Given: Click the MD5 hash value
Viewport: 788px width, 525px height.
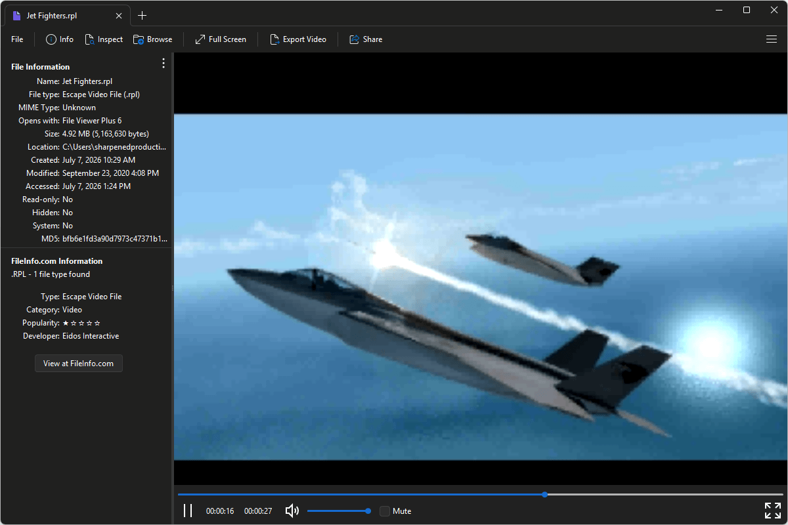Looking at the screenshot, I should (x=115, y=239).
